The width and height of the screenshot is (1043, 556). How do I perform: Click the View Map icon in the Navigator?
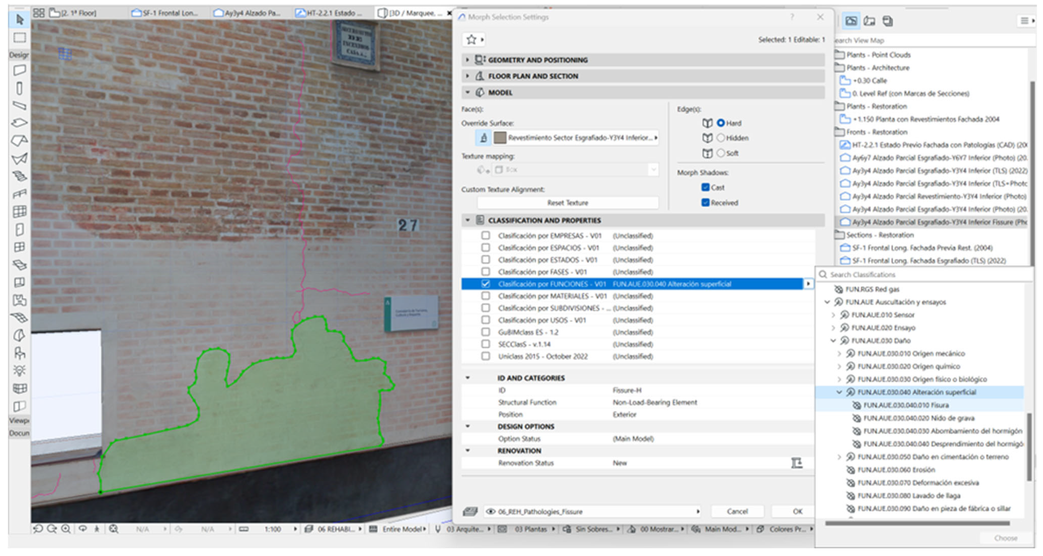point(851,21)
